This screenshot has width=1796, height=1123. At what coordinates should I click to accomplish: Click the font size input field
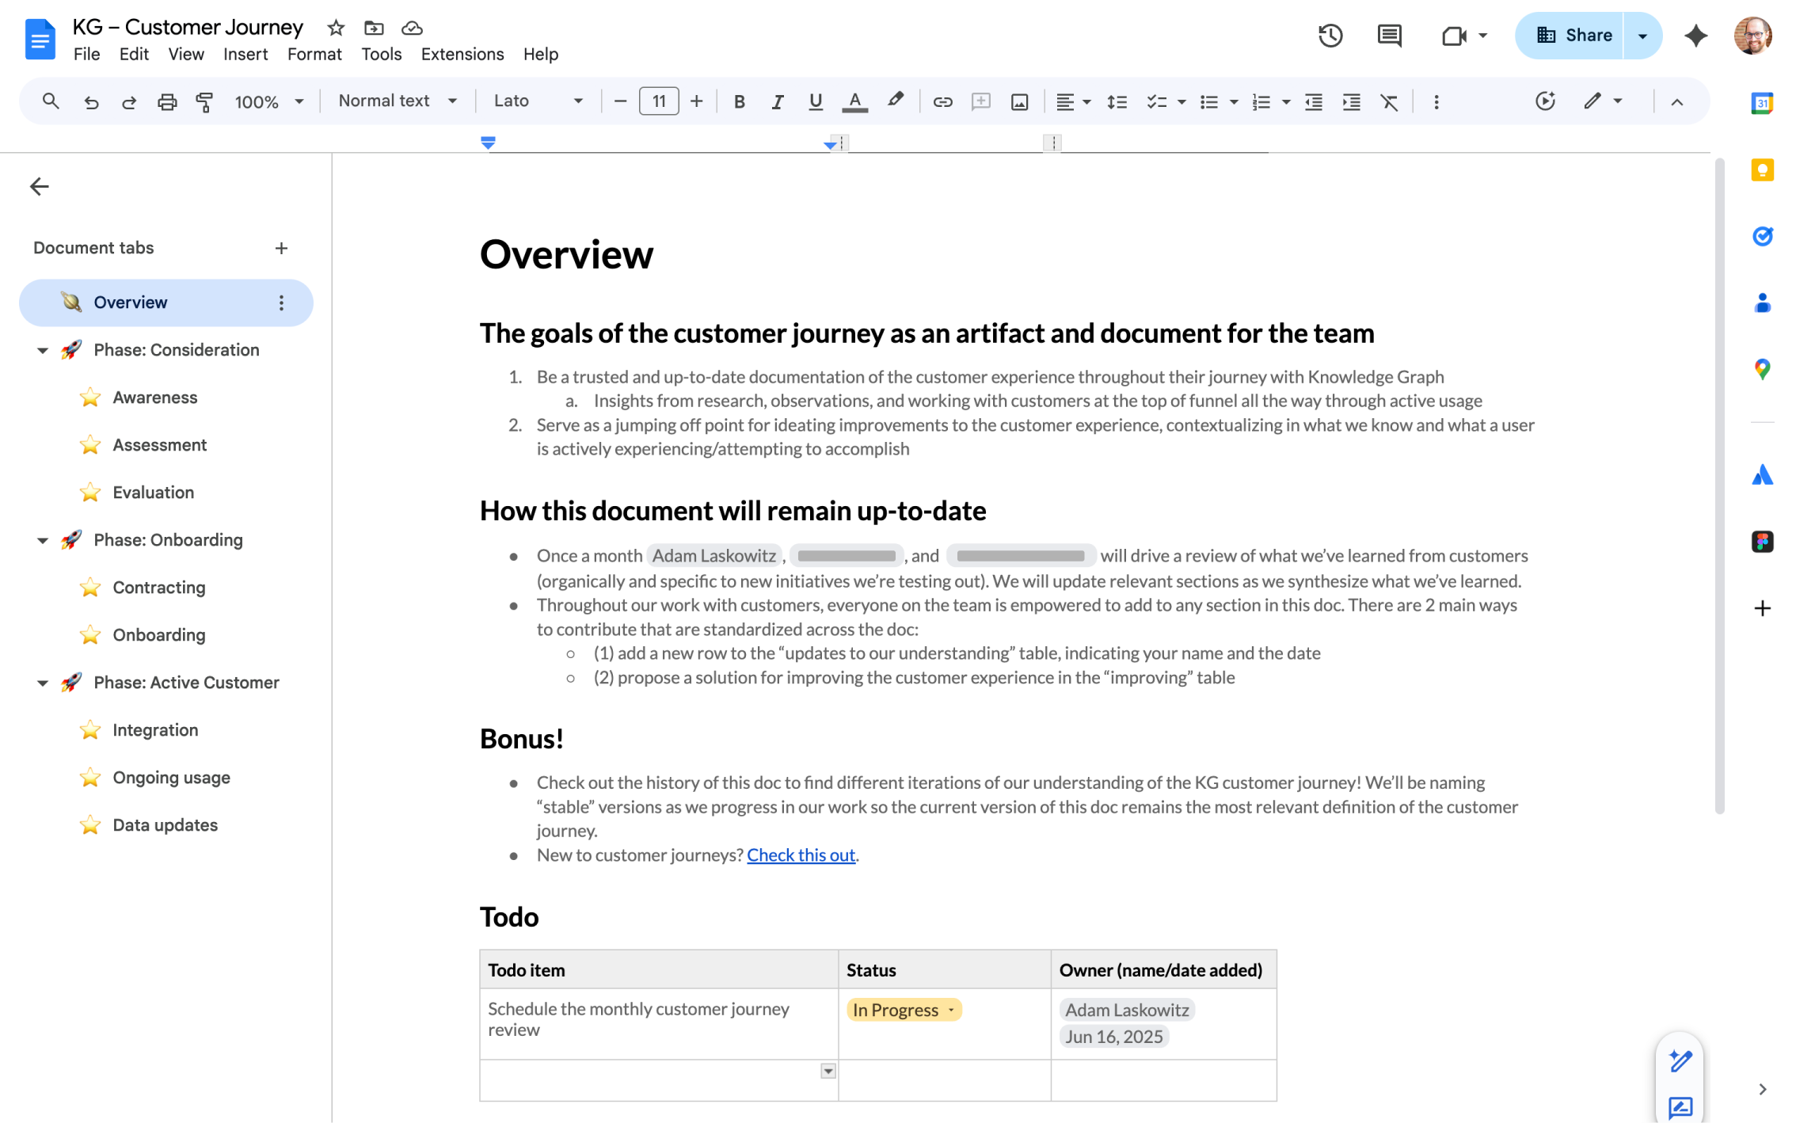coord(658,101)
